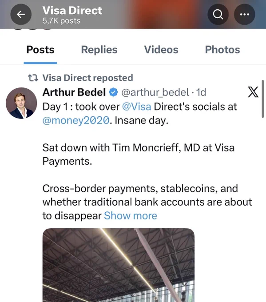The width and height of the screenshot is (266, 302).
Task: Tap the back arrow button
Action: (21, 14)
